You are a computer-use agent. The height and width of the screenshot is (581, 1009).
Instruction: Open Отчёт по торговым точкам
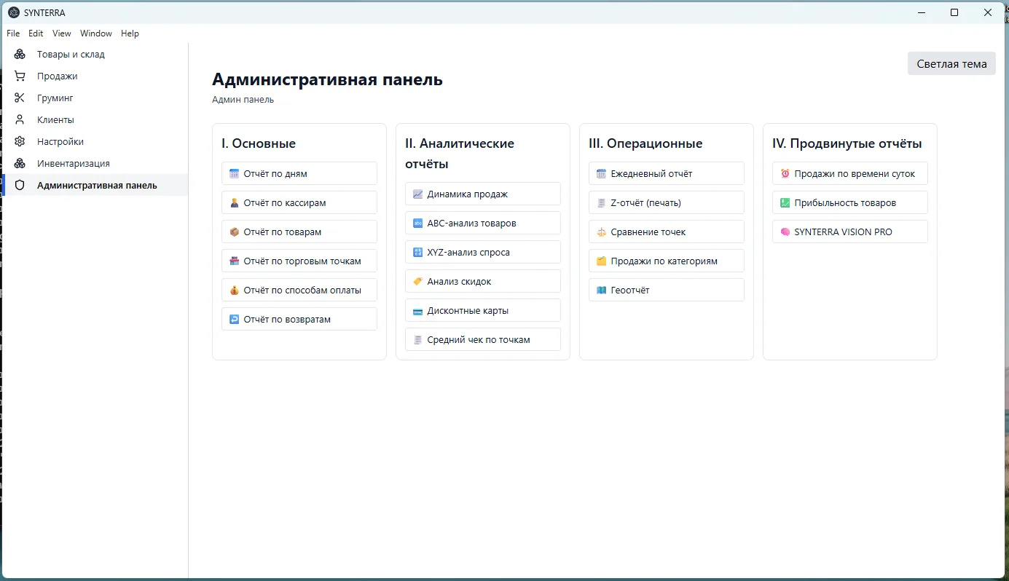coord(299,261)
